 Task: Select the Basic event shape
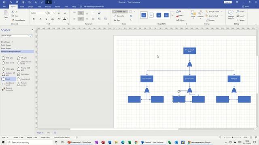8,63
